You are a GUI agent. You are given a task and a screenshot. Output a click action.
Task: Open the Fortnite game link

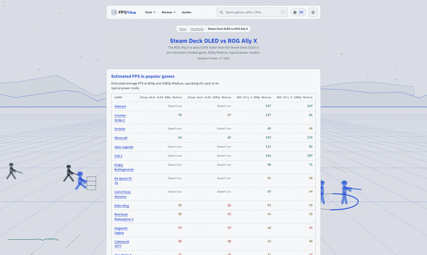(120, 129)
